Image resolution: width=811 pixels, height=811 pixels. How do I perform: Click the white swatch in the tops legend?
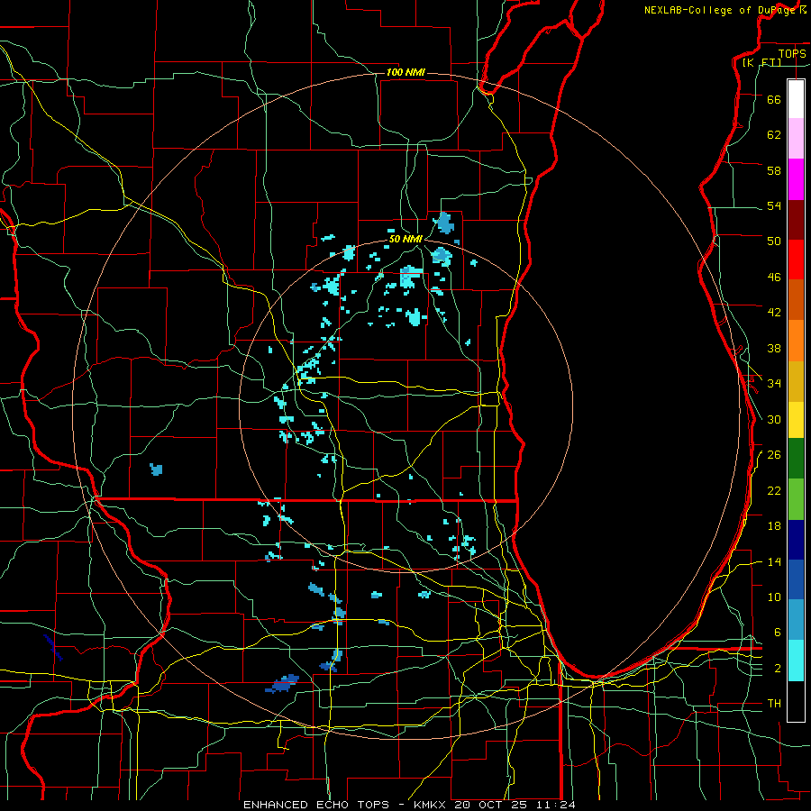796,99
